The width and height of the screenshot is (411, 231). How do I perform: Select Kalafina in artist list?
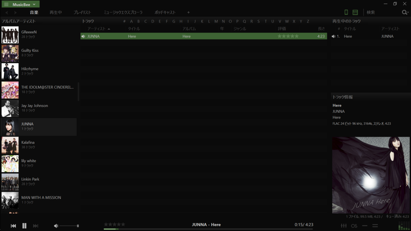pyautogui.click(x=39, y=145)
